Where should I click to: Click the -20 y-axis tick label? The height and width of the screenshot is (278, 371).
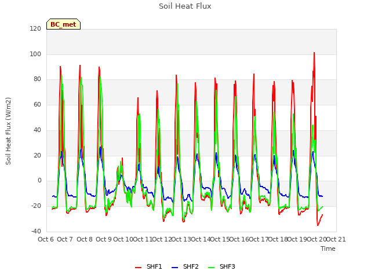pos(36,206)
